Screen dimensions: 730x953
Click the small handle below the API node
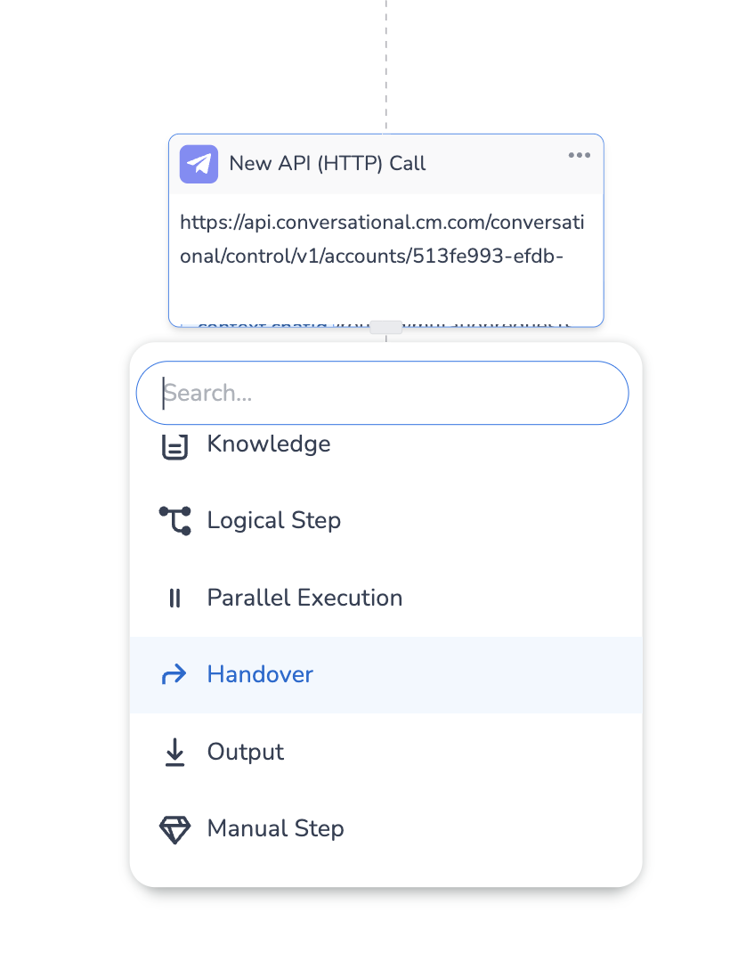coord(385,327)
